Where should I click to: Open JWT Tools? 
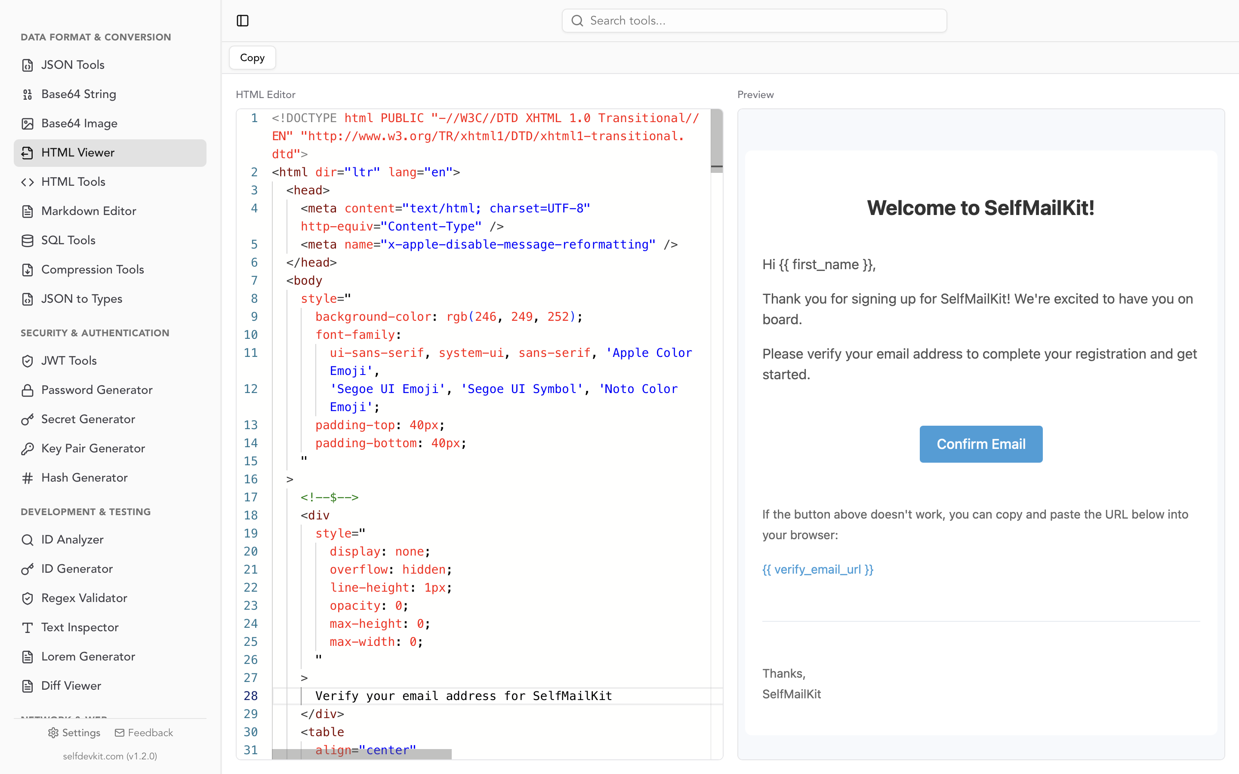(x=110, y=361)
